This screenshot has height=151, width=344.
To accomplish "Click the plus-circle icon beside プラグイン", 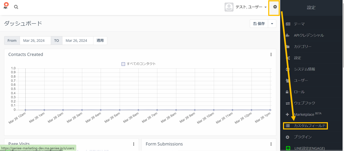I will click(x=288, y=137).
